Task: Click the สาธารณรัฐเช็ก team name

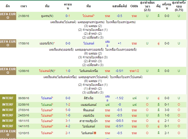Action: click(89, 121)
